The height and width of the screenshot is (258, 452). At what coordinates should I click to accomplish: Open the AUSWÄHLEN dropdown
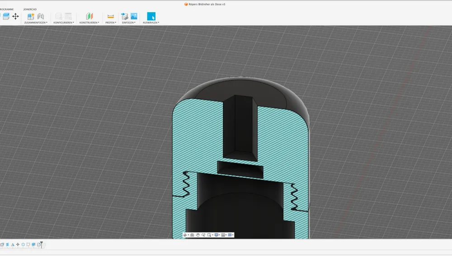(151, 23)
